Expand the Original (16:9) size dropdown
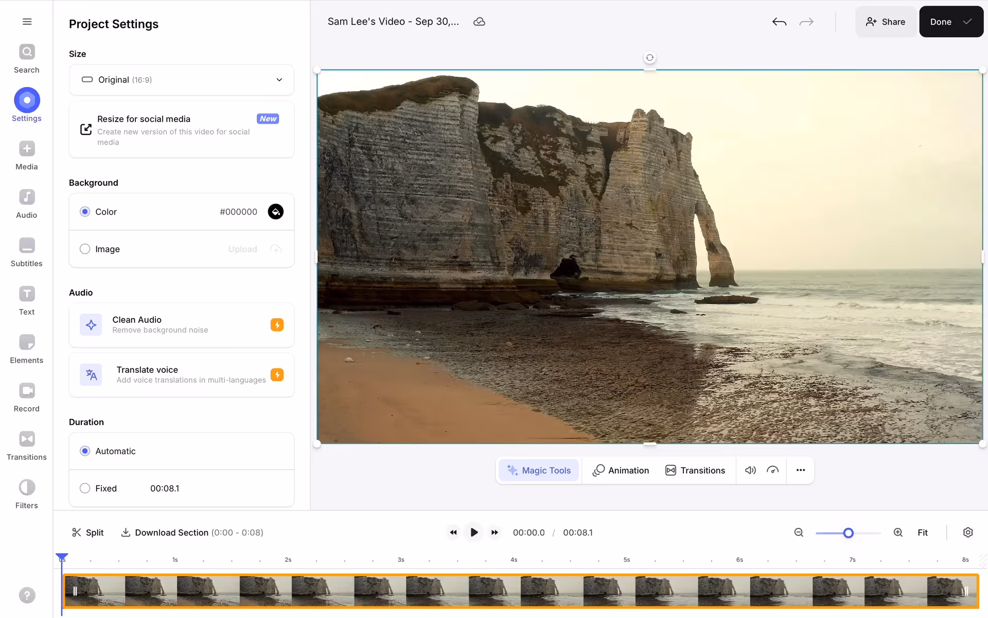 [182, 80]
